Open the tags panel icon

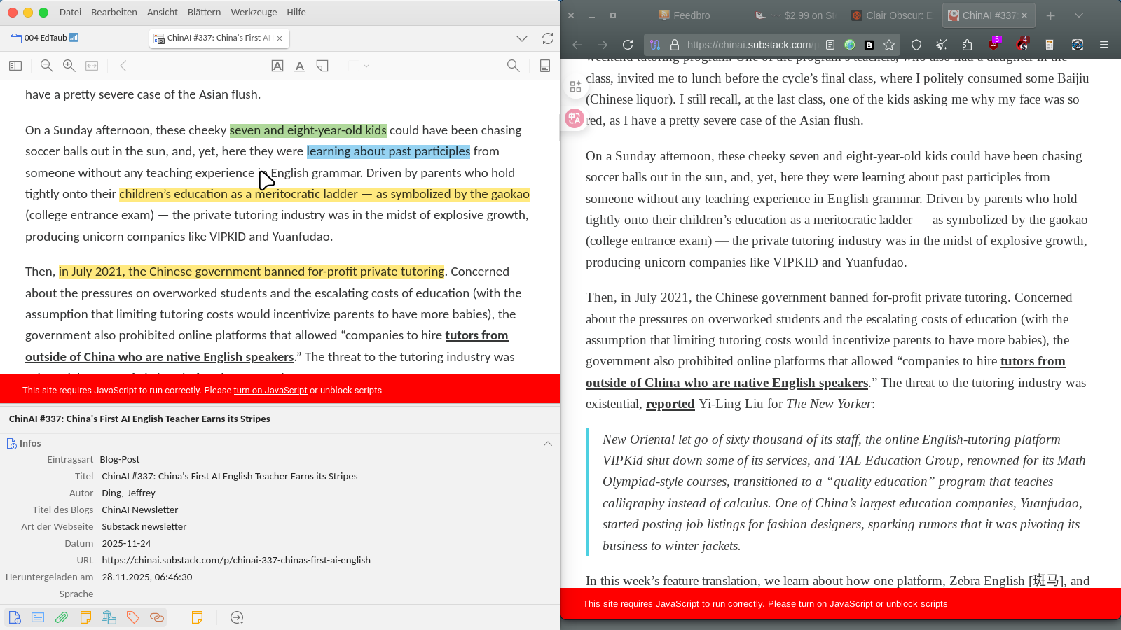(133, 617)
